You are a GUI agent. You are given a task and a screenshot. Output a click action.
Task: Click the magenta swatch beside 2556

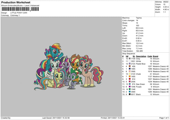pyautogui.click(x=130, y=82)
